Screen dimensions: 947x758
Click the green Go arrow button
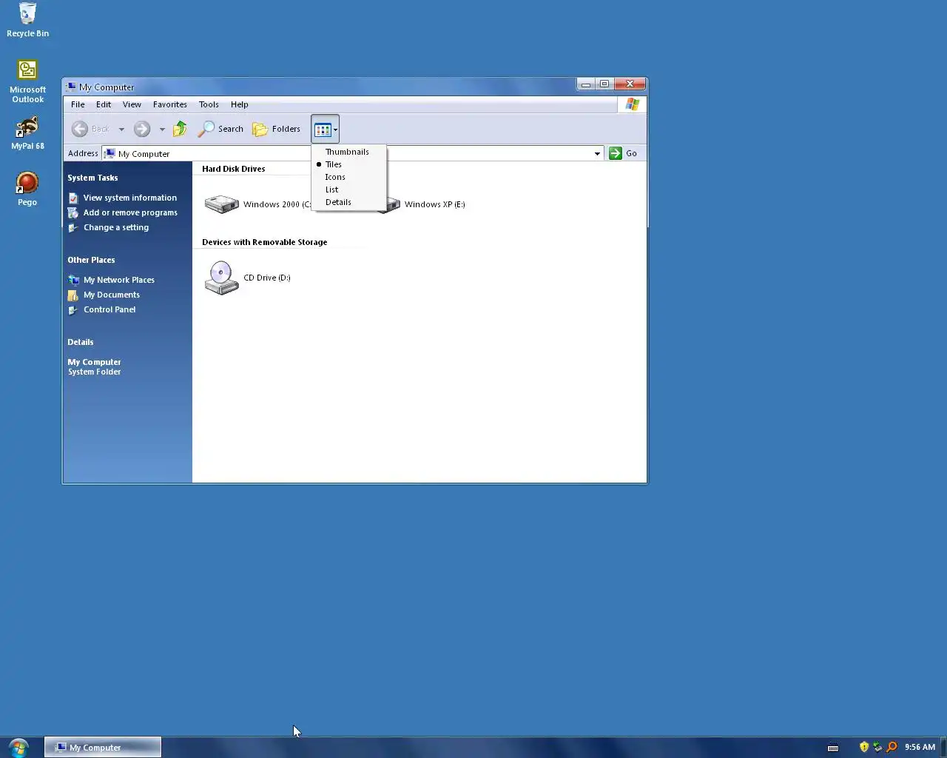tap(616, 153)
